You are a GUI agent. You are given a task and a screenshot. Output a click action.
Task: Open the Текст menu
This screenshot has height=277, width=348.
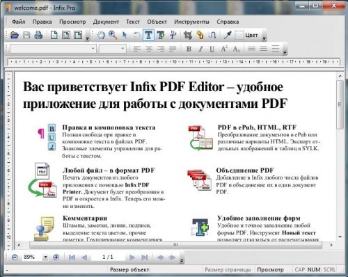[x=133, y=22]
